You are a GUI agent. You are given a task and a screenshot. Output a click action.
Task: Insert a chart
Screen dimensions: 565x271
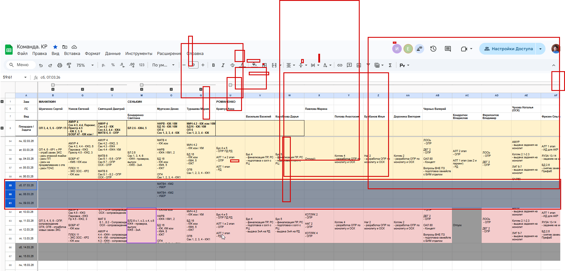pyautogui.click(x=359, y=65)
